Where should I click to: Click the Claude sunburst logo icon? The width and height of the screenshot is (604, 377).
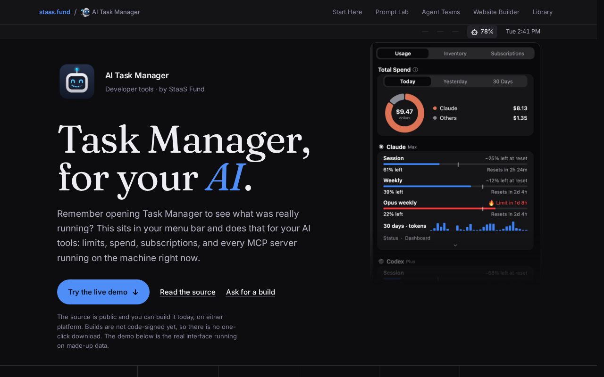tap(381, 147)
